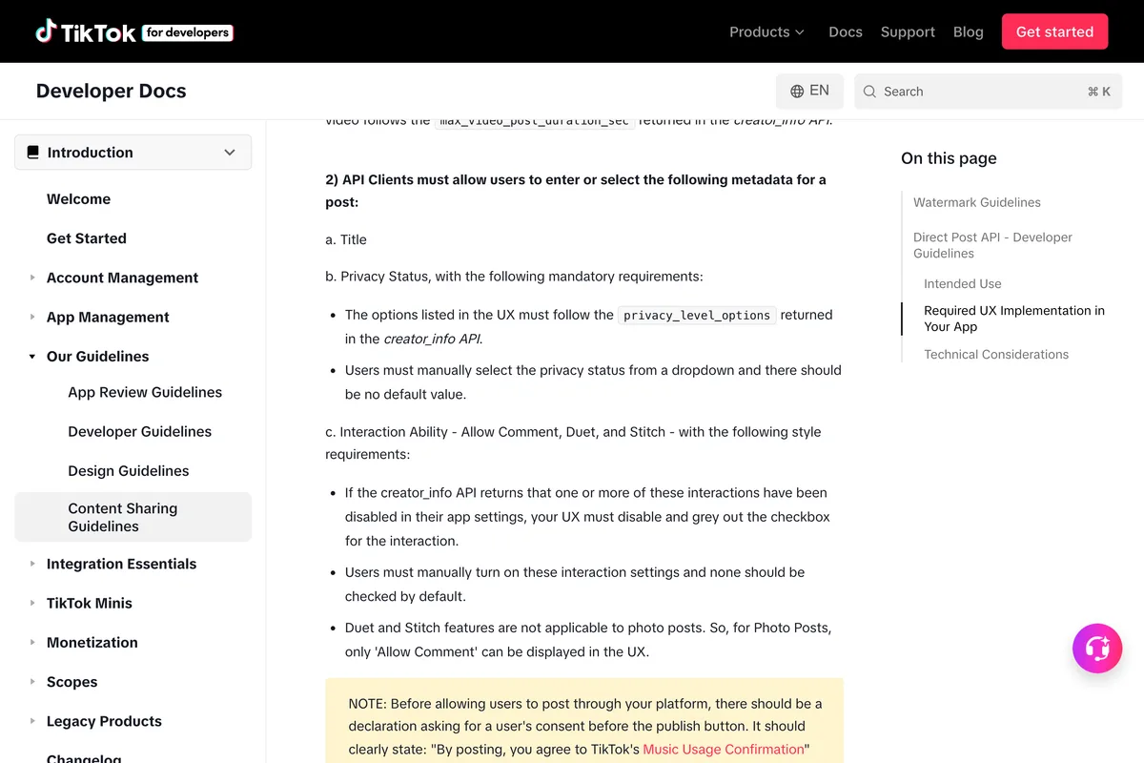1144x763 pixels.
Task: Click the TikTok for developers logo
Action: [x=134, y=31]
